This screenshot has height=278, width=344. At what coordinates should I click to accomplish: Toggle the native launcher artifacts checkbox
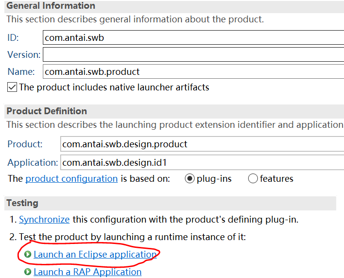(12, 87)
